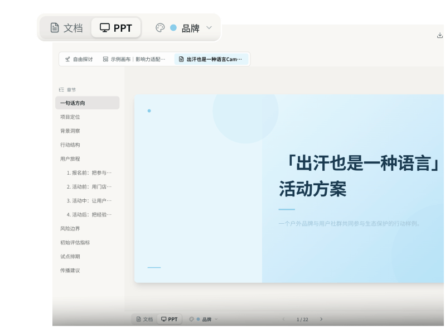The width and height of the screenshot is (445, 327).
Task: Click the download icon at top right
Action: (x=439, y=35)
